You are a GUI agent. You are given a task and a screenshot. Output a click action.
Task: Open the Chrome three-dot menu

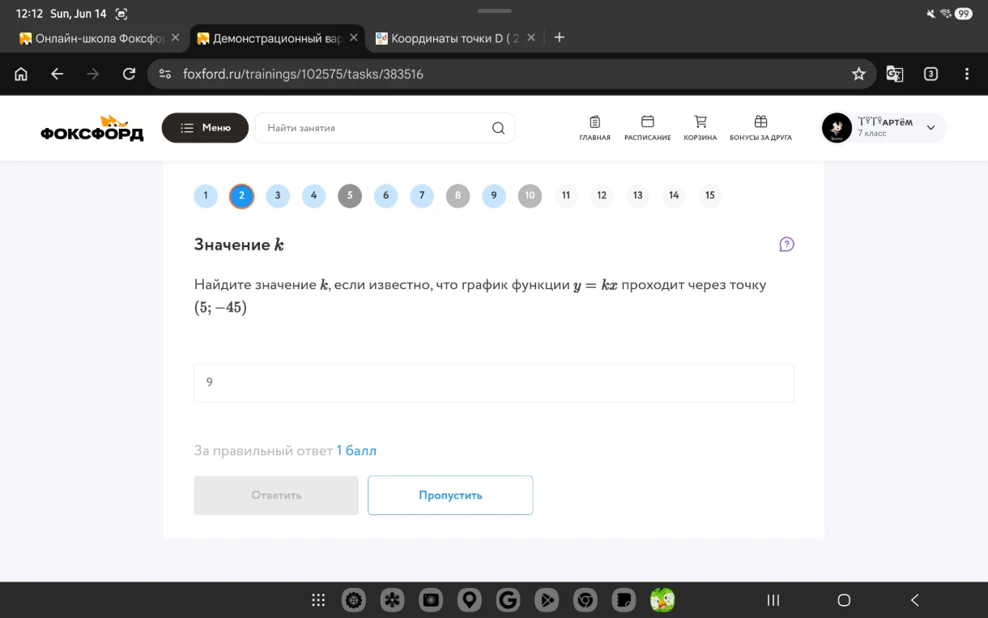pos(967,74)
